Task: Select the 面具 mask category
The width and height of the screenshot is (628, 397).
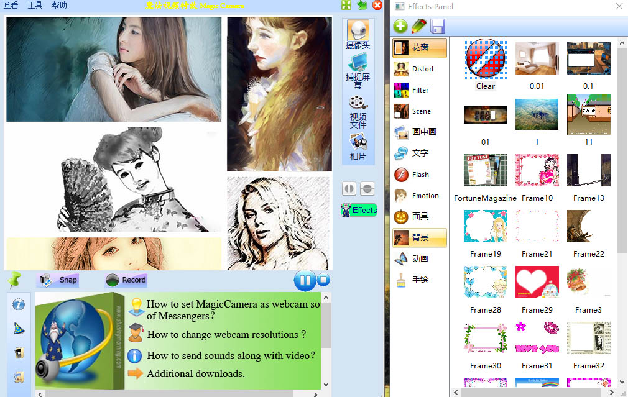Action: click(x=420, y=216)
